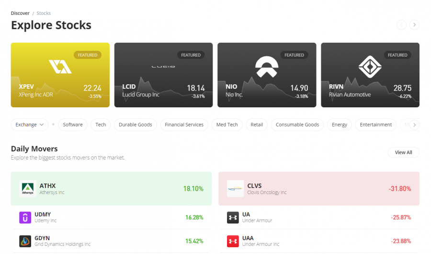Open the NIO featured stock card
This screenshot has width=431, height=254.
[267, 75]
